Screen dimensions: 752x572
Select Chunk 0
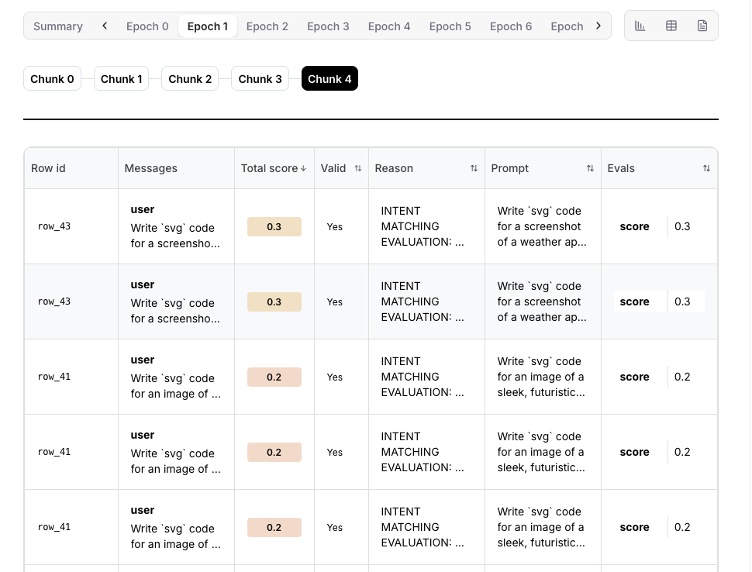[52, 78]
